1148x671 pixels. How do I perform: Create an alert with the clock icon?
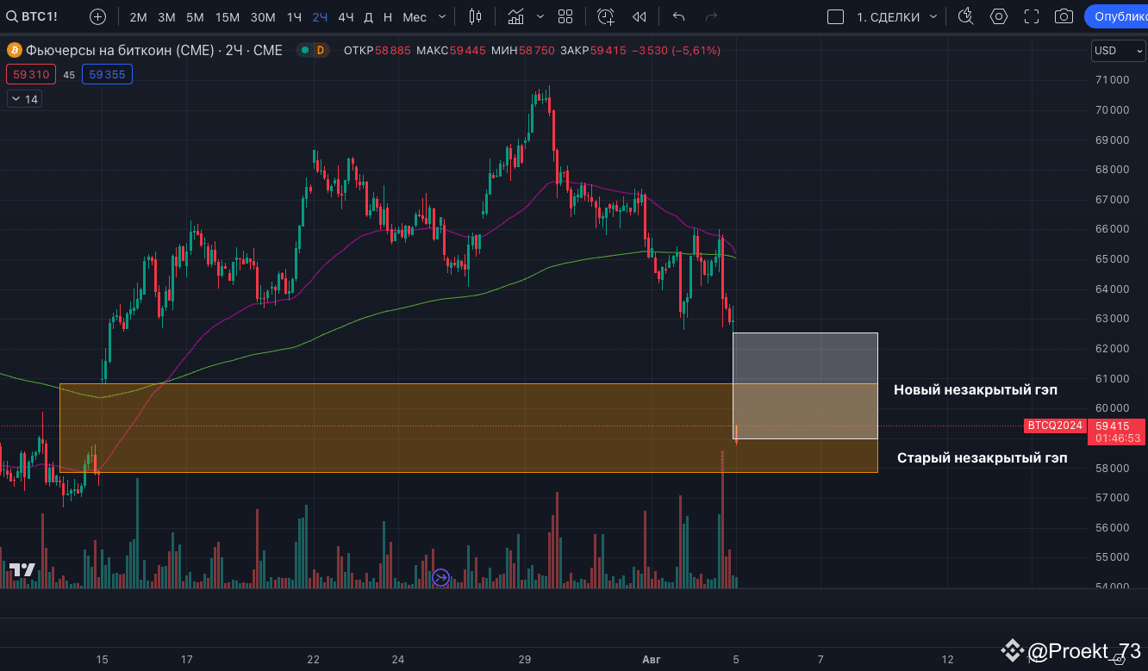[x=606, y=16]
